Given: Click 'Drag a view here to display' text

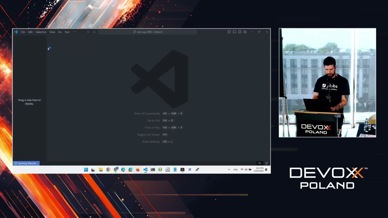Looking at the screenshot, I should click(x=29, y=102).
